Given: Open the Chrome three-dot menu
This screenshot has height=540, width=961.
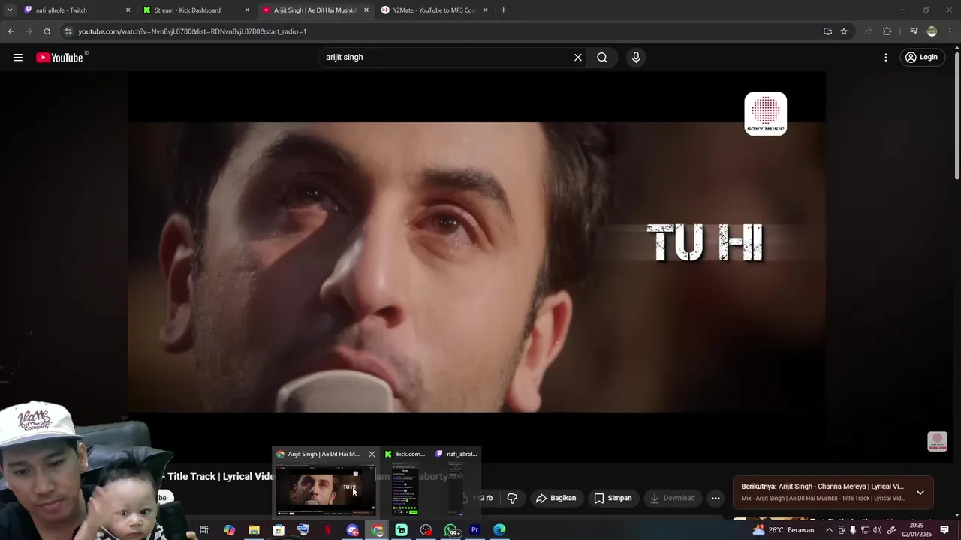Looking at the screenshot, I should (950, 31).
